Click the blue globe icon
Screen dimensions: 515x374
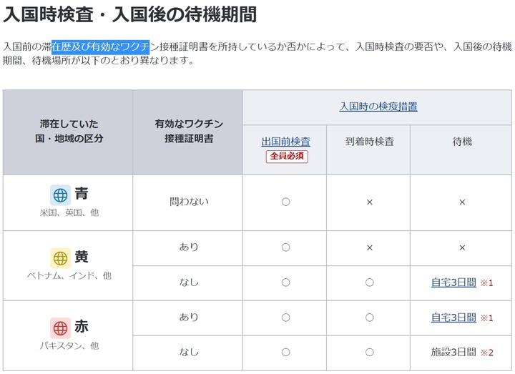coord(60,195)
